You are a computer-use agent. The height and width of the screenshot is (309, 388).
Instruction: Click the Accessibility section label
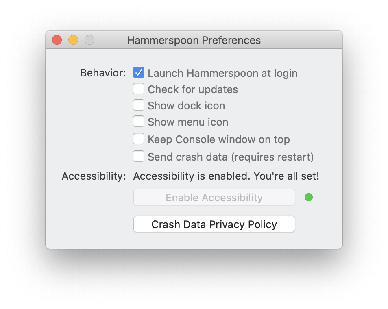click(94, 176)
